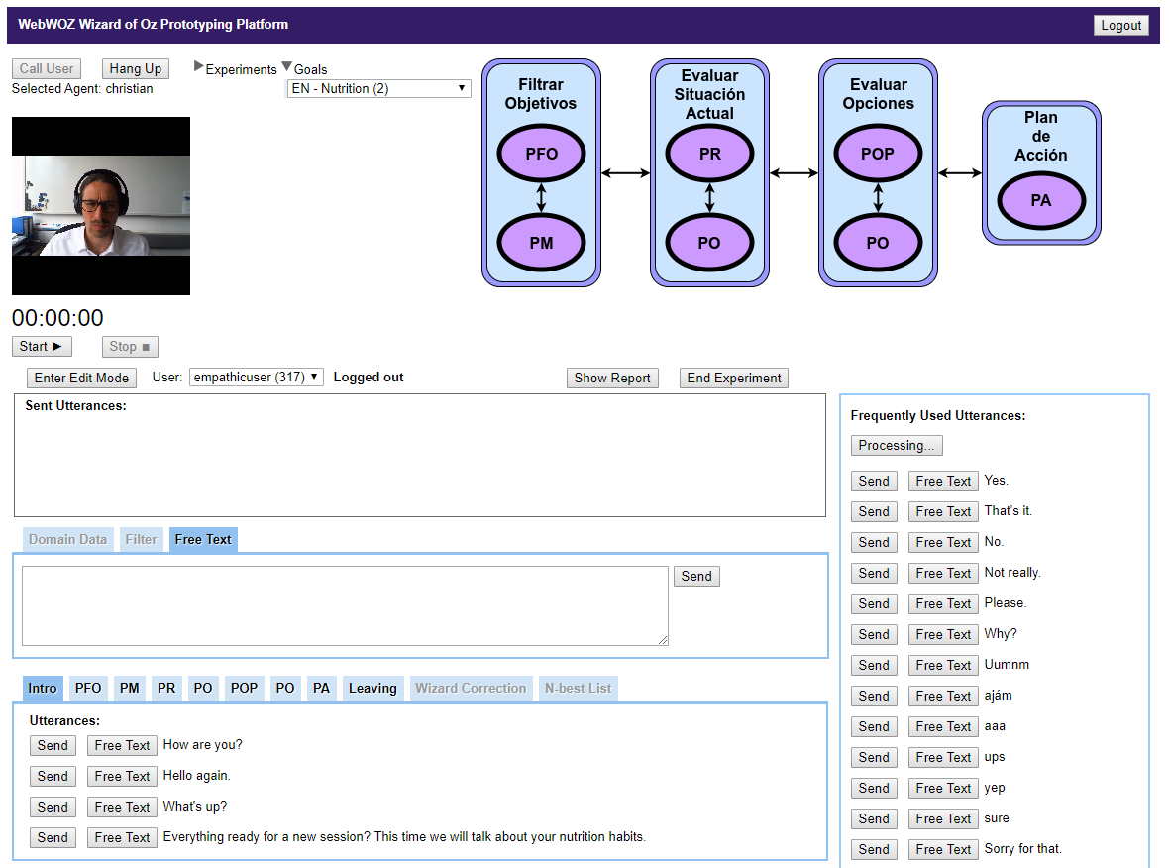
Task: Send the 'Sorry for that.' utterance
Action: pyautogui.click(x=874, y=849)
